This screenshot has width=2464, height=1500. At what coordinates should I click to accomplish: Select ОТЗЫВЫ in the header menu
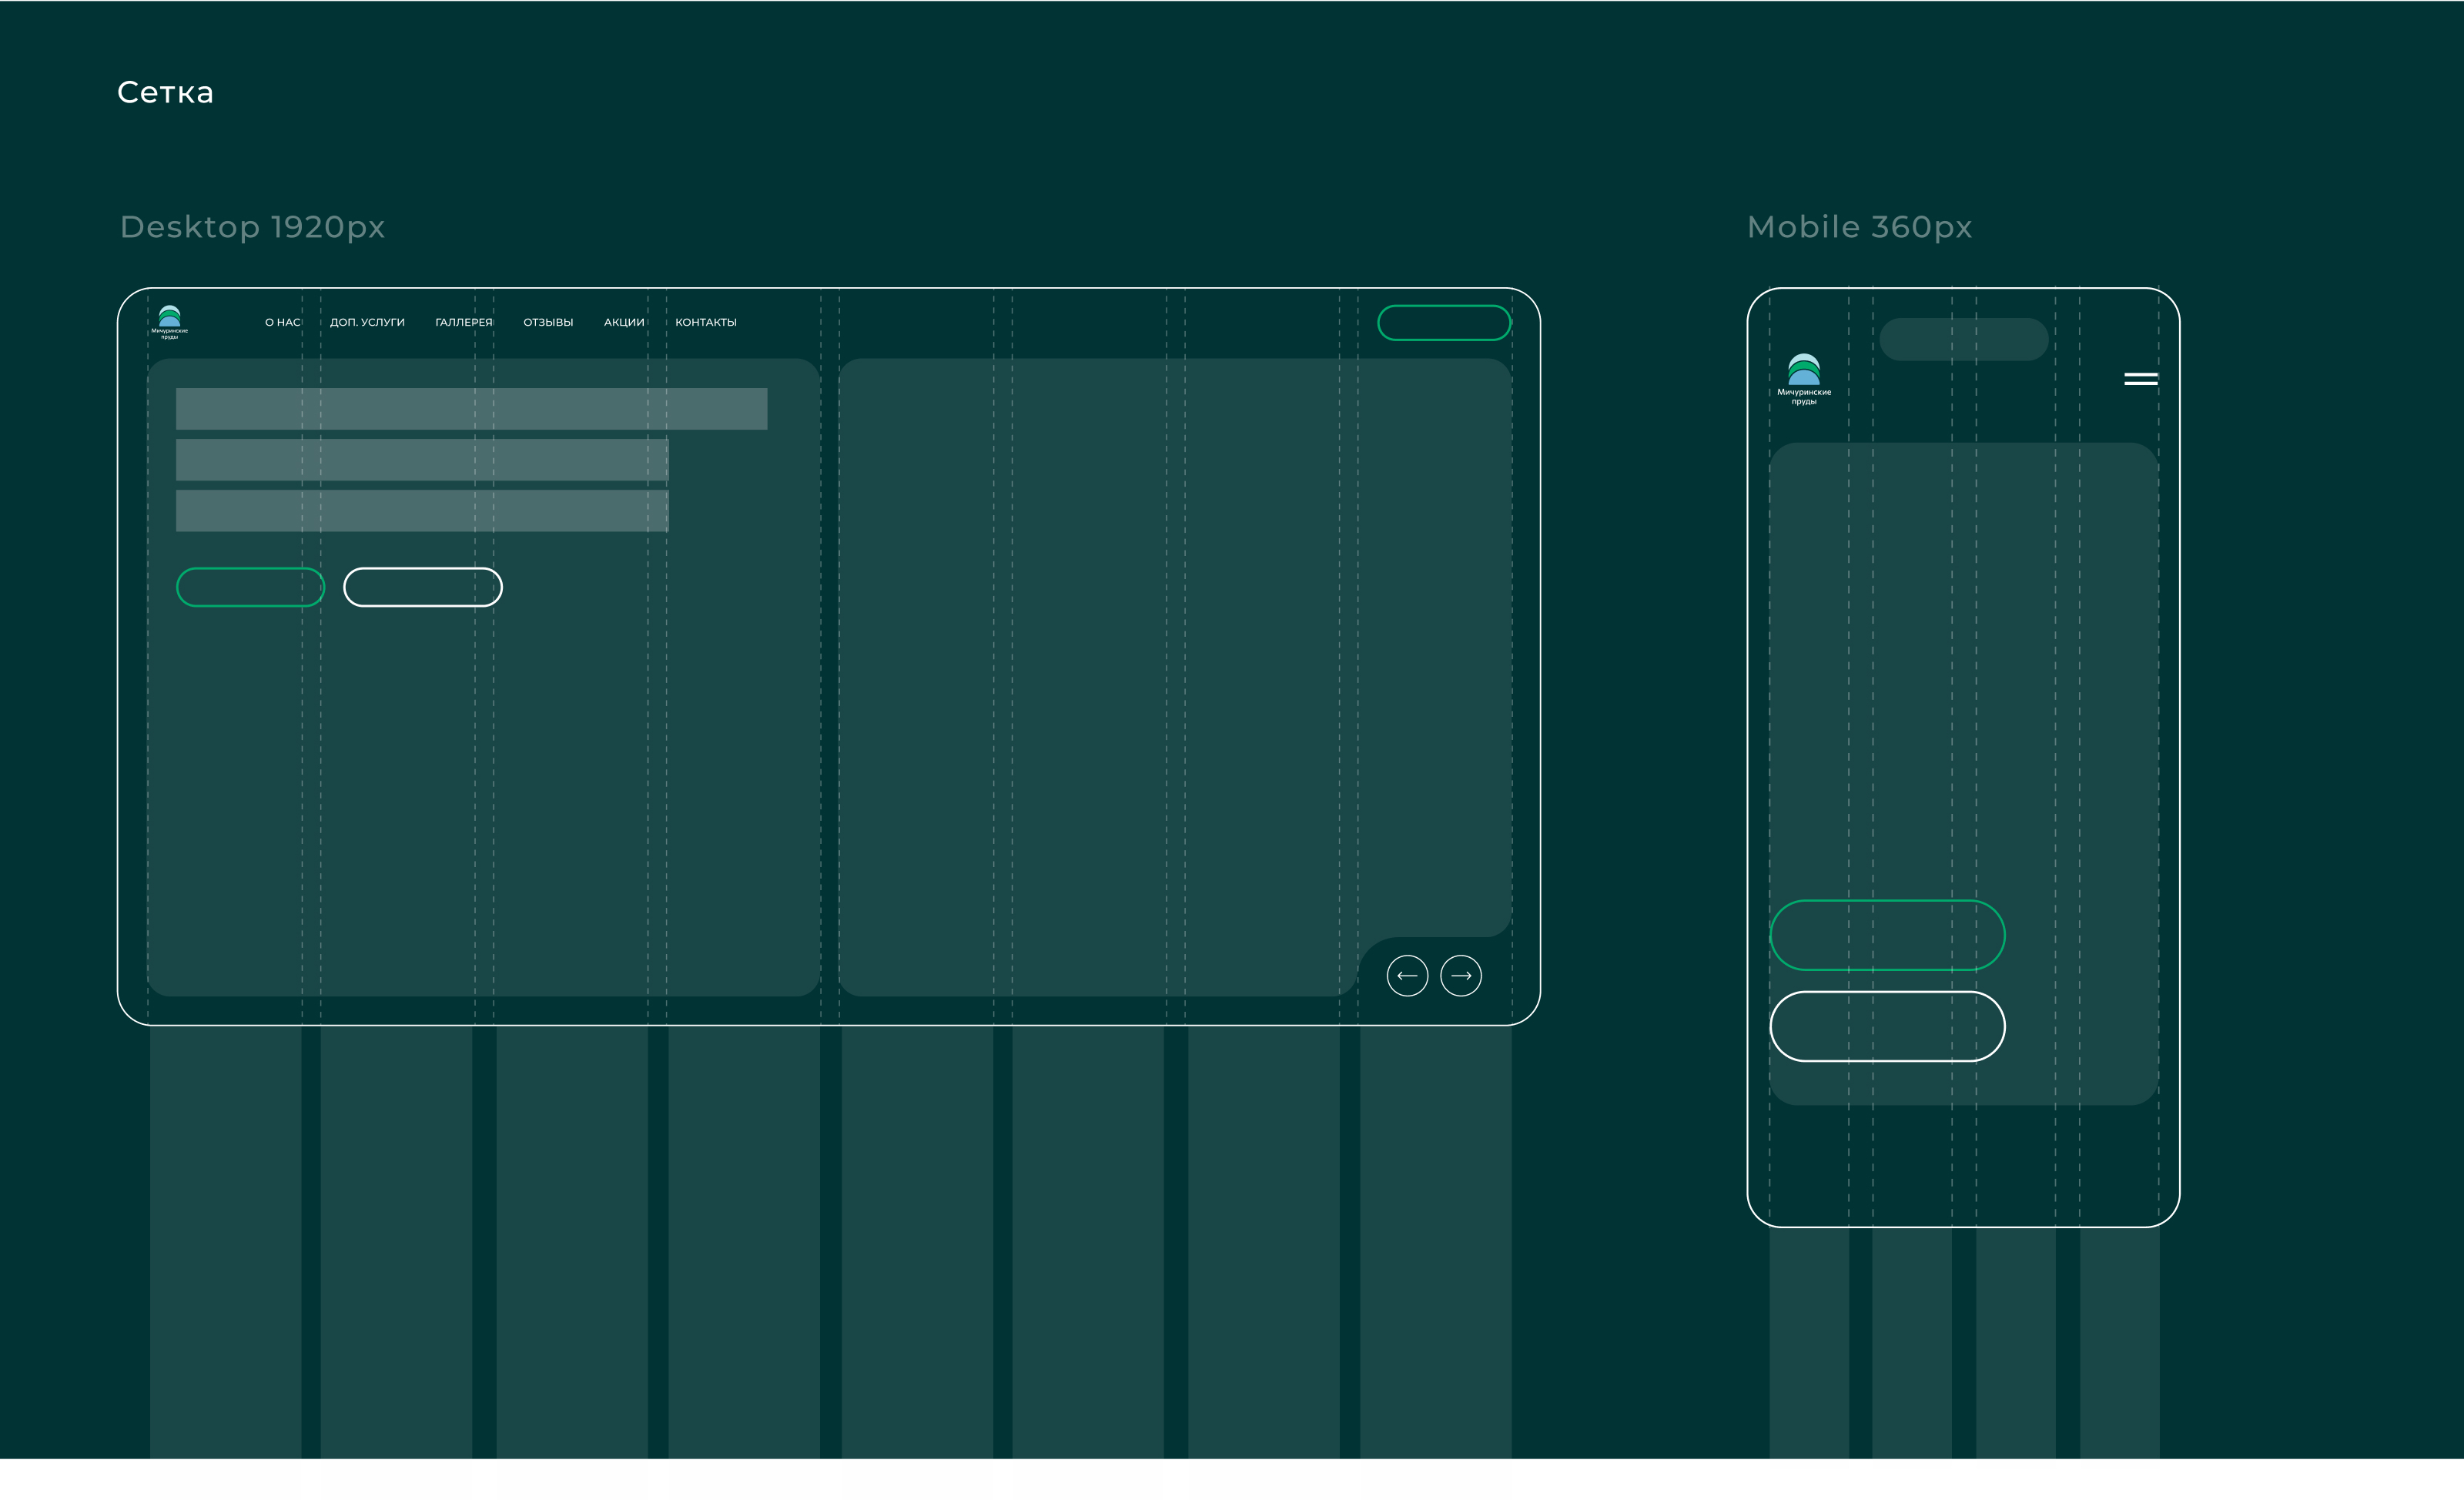click(x=548, y=322)
